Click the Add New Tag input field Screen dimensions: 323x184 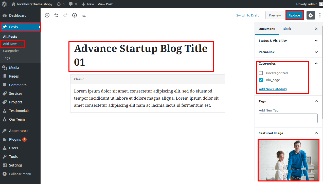point(288,118)
